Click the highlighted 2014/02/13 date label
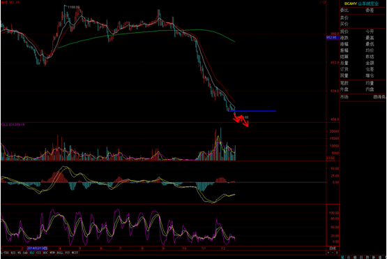The image size is (387, 259). pyautogui.click(x=37, y=248)
